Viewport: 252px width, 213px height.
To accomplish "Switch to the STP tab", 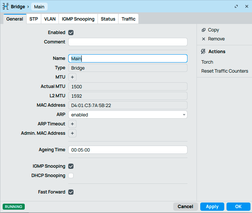I will pyautogui.click(x=34, y=19).
